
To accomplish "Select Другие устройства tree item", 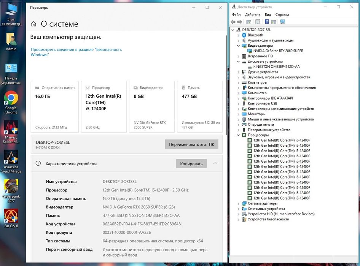I will point(263,72).
